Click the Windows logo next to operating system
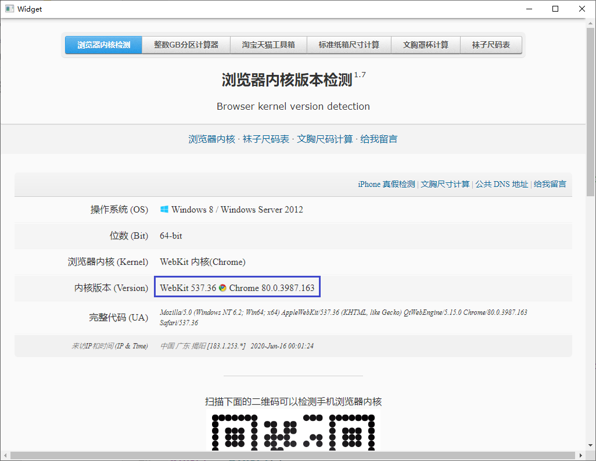Screen dimensions: 596x461 (x=164, y=210)
